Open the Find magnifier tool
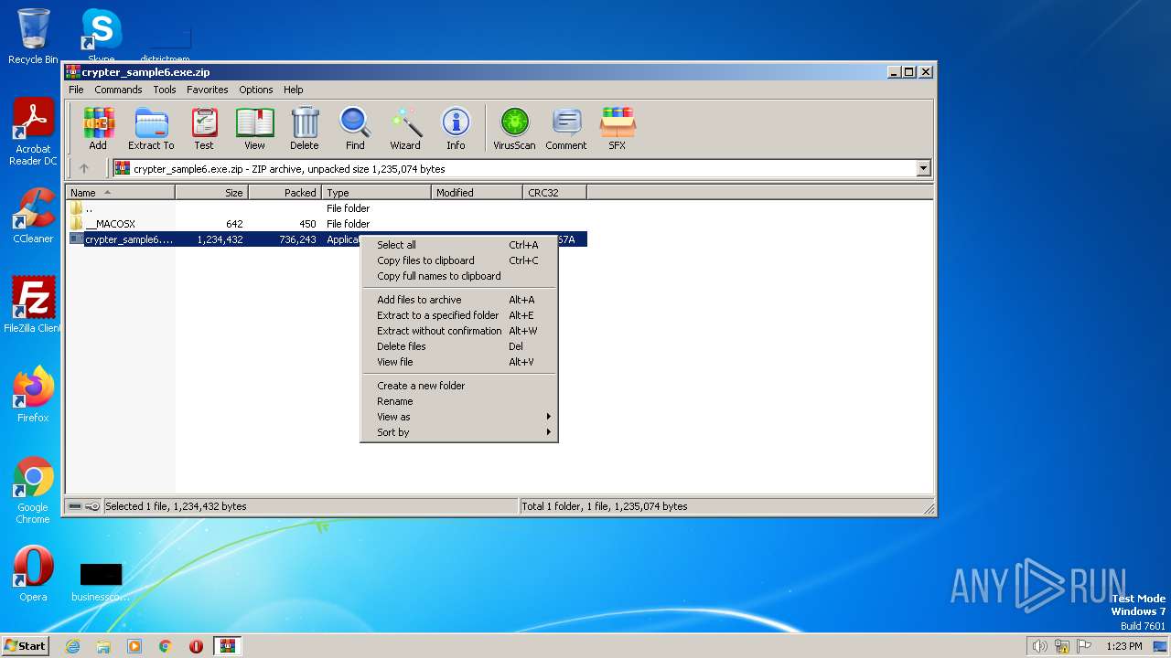Image resolution: width=1171 pixels, height=658 pixels. tap(355, 128)
